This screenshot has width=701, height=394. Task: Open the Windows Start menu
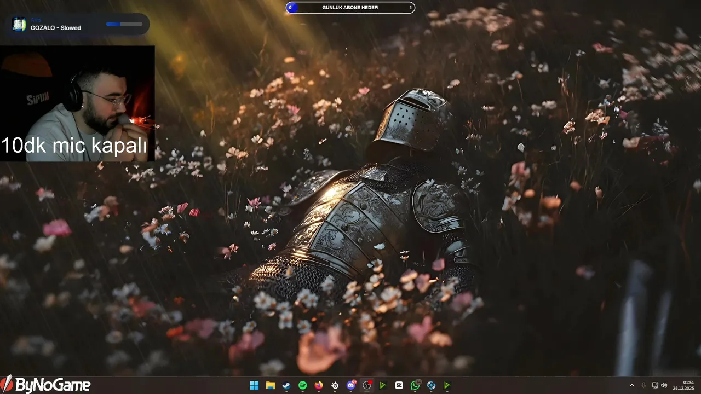click(254, 385)
